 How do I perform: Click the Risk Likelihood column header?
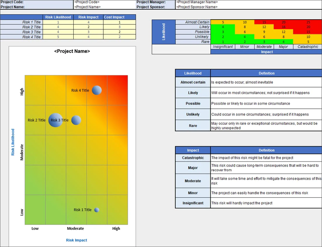click(x=58, y=17)
